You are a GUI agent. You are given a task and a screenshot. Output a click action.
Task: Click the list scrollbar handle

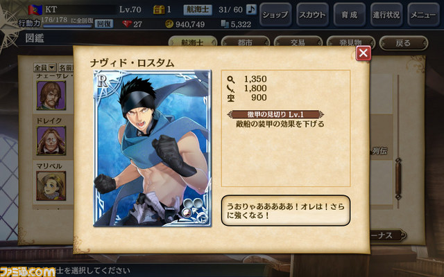pos(398,179)
